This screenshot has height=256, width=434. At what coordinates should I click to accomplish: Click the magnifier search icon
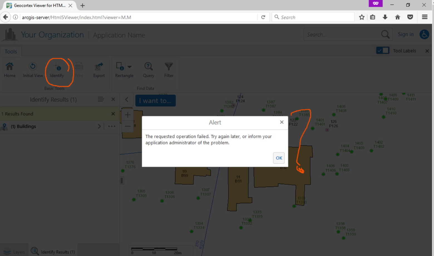pyautogui.click(x=385, y=35)
